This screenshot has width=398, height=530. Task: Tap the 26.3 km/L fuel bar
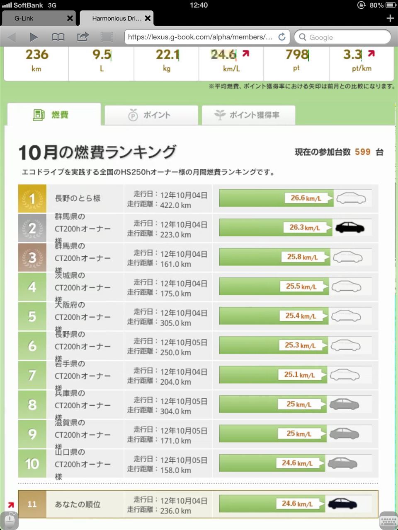pyautogui.click(x=276, y=228)
